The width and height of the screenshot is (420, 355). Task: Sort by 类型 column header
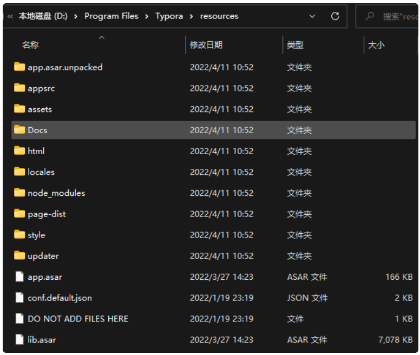pyautogui.click(x=295, y=45)
